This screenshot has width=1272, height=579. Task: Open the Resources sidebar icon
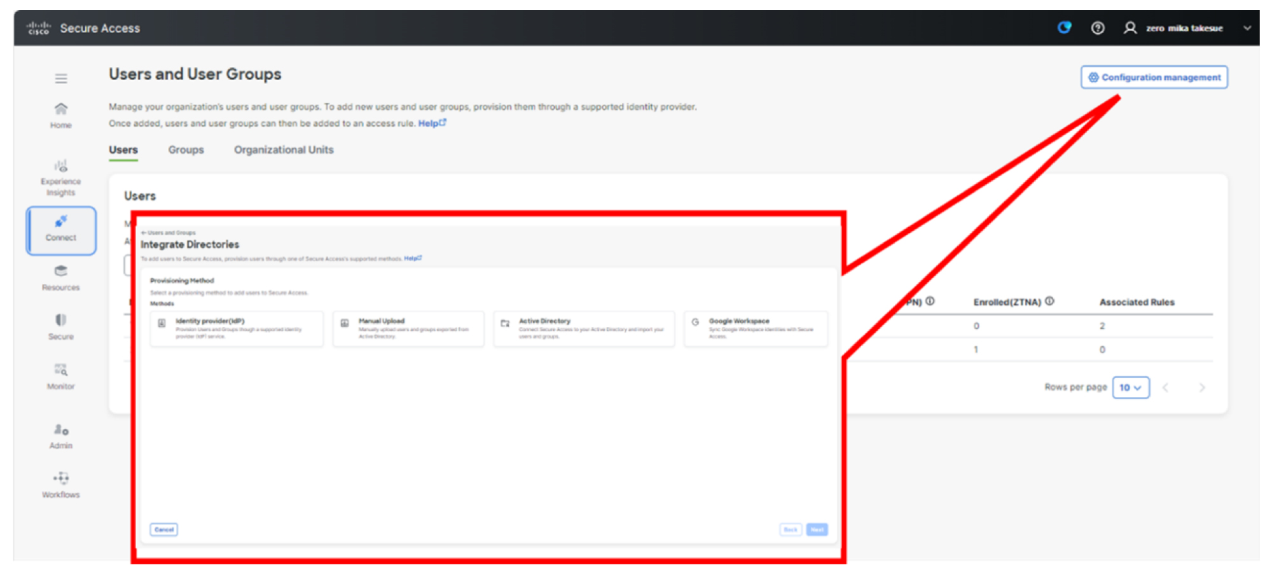[x=60, y=278]
